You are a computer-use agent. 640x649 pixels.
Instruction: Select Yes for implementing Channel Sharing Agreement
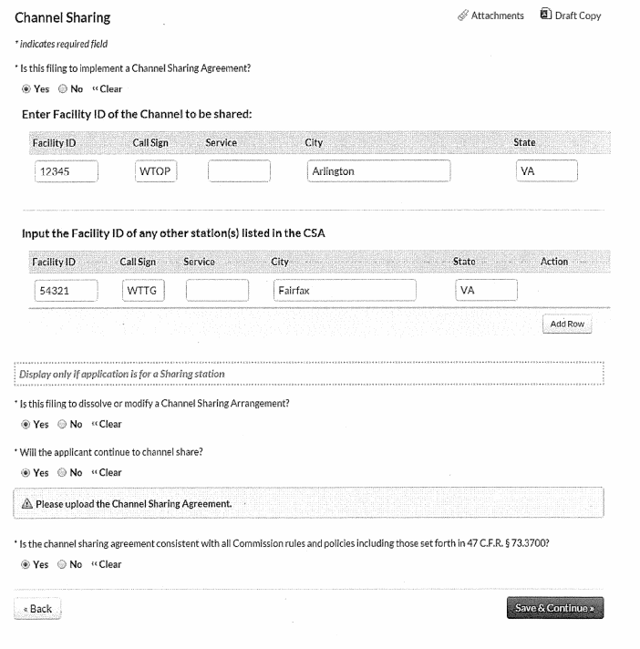coord(25,89)
